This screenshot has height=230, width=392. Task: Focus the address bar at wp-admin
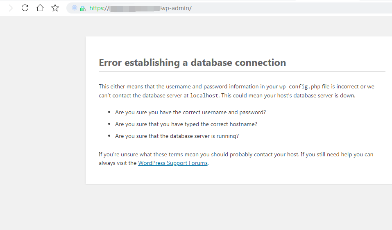[x=177, y=8]
